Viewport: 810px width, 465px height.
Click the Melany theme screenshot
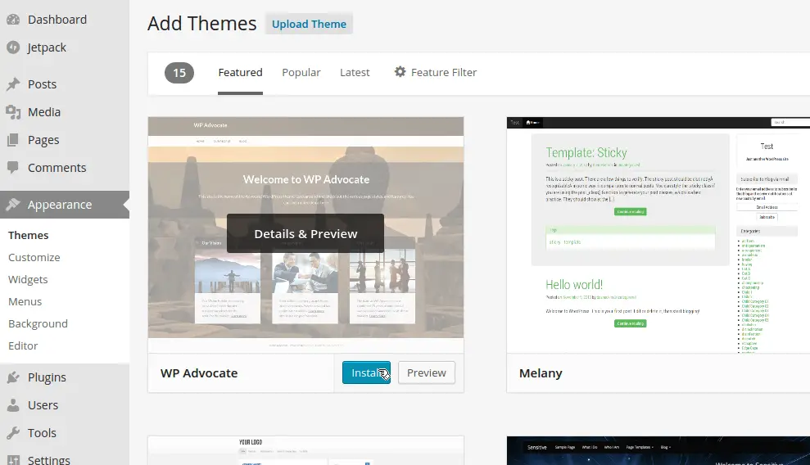click(x=658, y=235)
